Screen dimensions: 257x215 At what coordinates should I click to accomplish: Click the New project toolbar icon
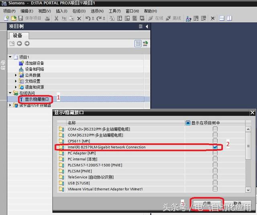6,18
